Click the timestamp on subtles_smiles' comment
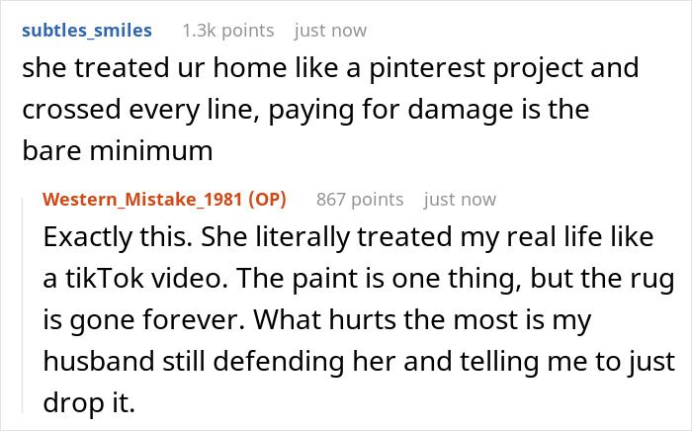This screenshot has height=431, width=692. point(330,31)
